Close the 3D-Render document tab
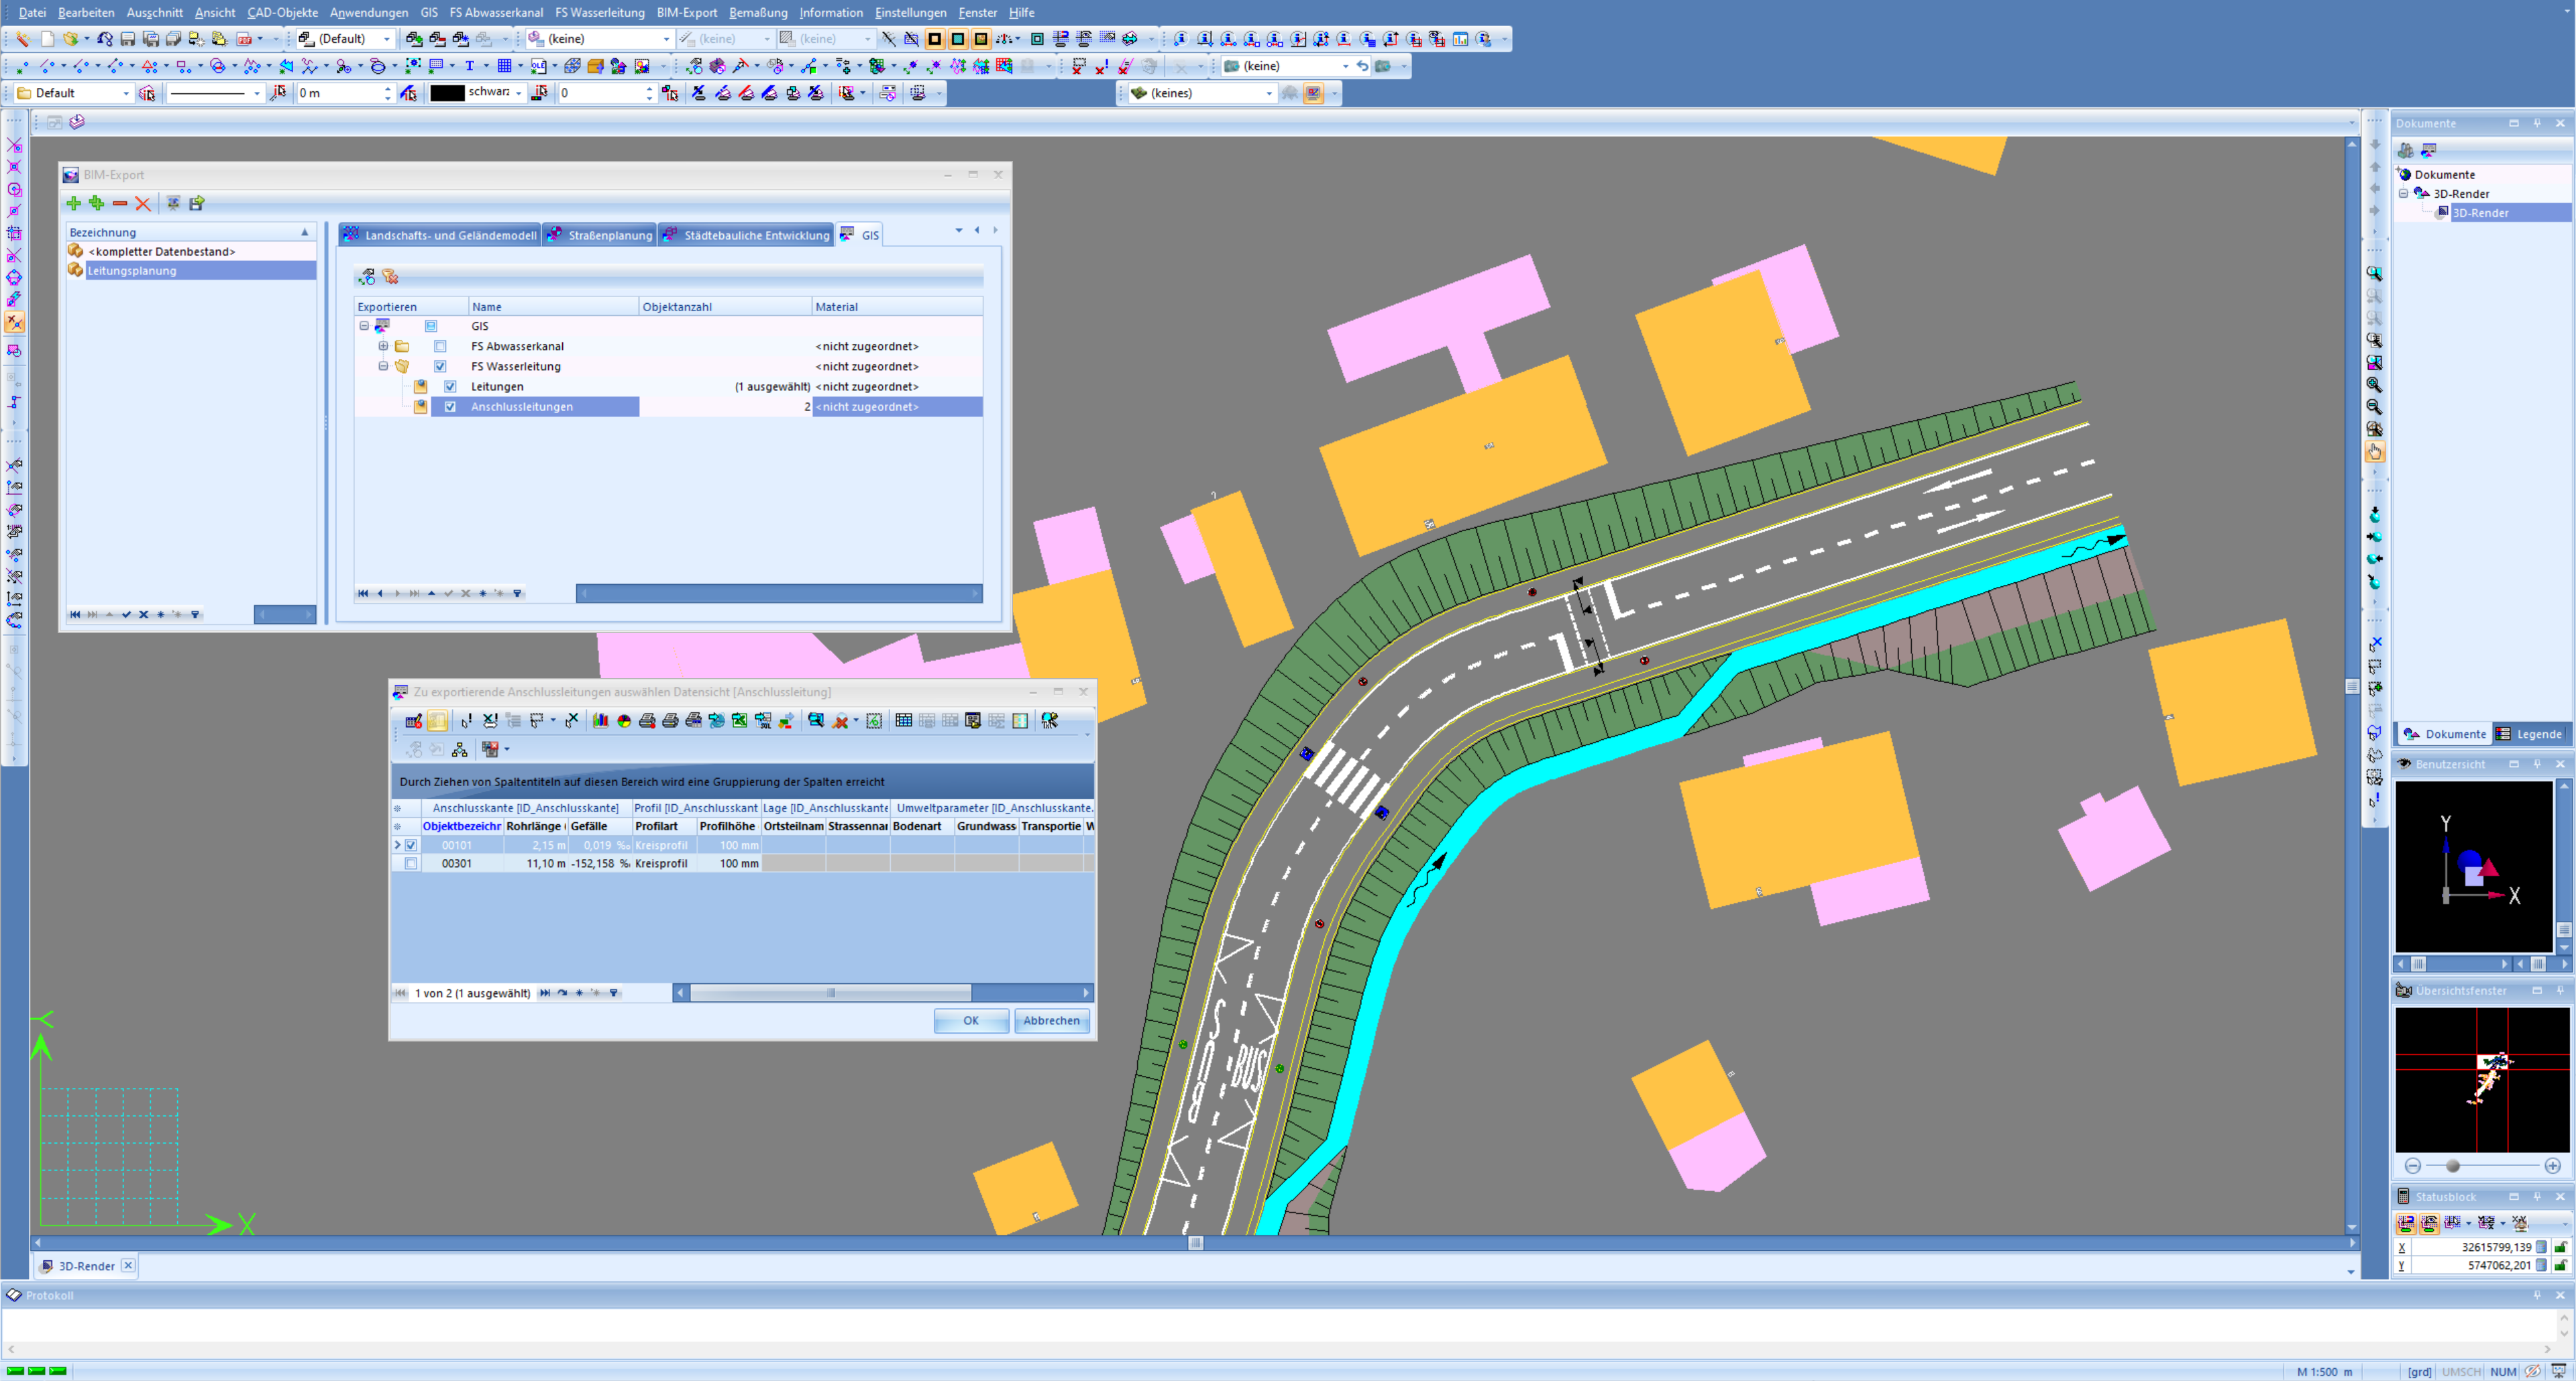 [128, 1265]
